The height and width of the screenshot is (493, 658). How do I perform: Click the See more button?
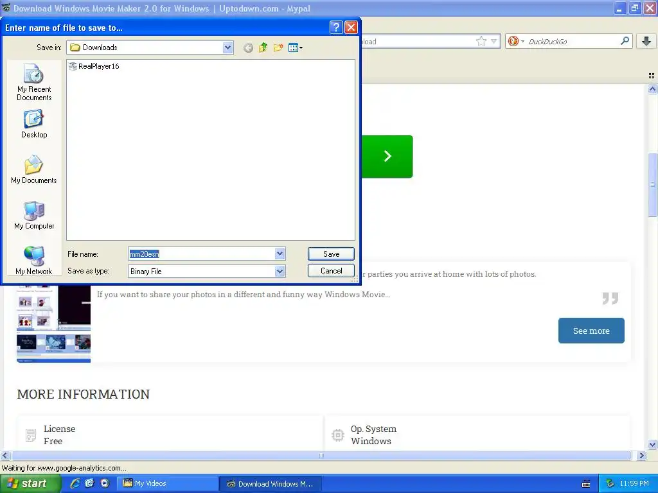pyautogui.click(x=591, y=331)
